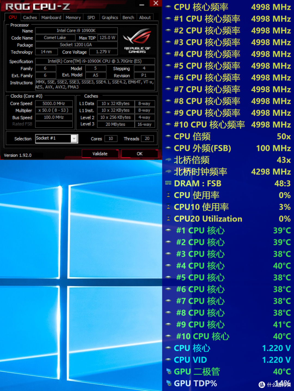Click the icon beside CPU 外频(FSB)
The width and height of the screenshot is (294, 391).
(x=168, y=148)
